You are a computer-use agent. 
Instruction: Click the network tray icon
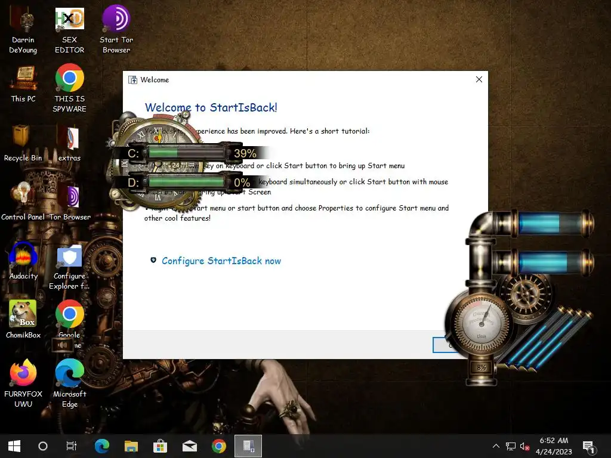point(511,446)
